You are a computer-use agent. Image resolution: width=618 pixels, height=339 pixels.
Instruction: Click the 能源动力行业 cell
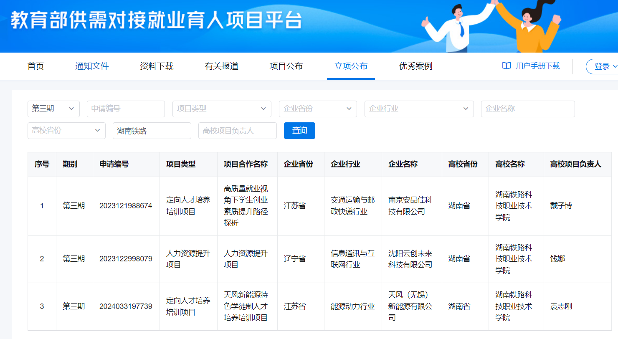[x=352, y=306]
